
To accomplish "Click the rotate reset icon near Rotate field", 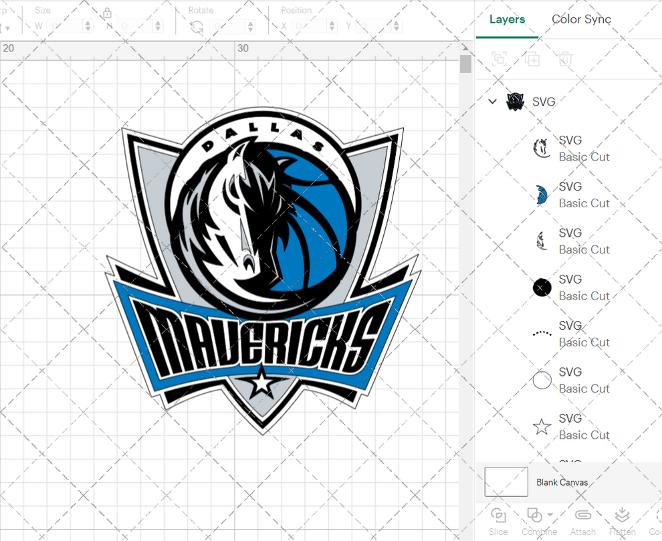I will 196,26.
